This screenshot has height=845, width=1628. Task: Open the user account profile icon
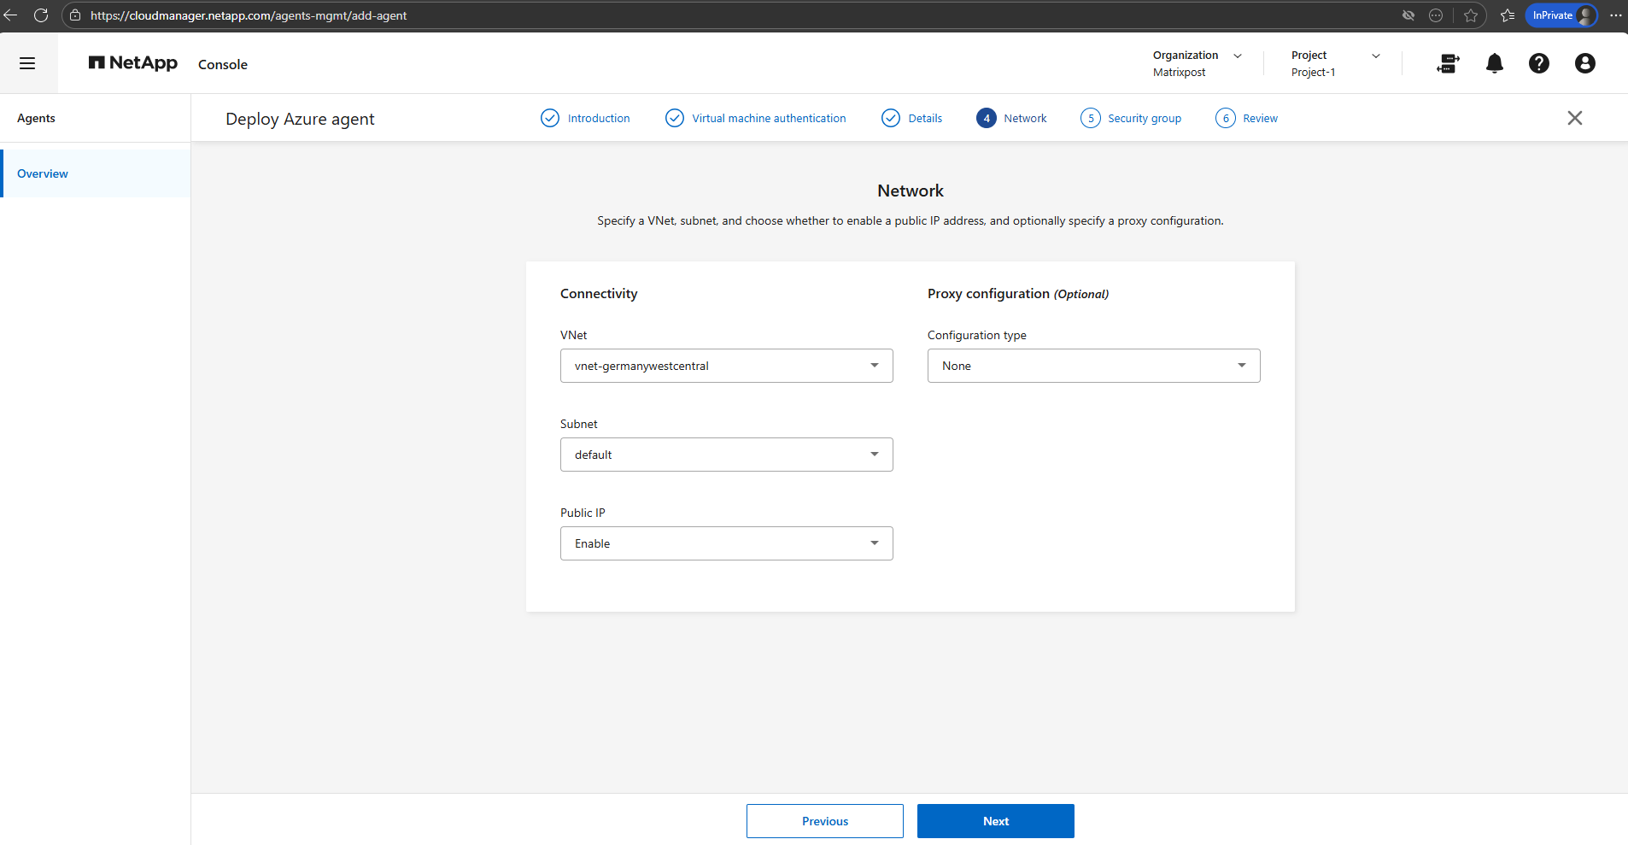point(1584,63)
